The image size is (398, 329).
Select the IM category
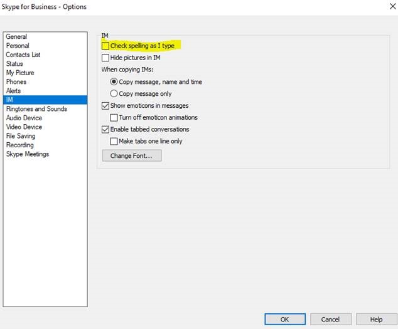tap(45, 100)
